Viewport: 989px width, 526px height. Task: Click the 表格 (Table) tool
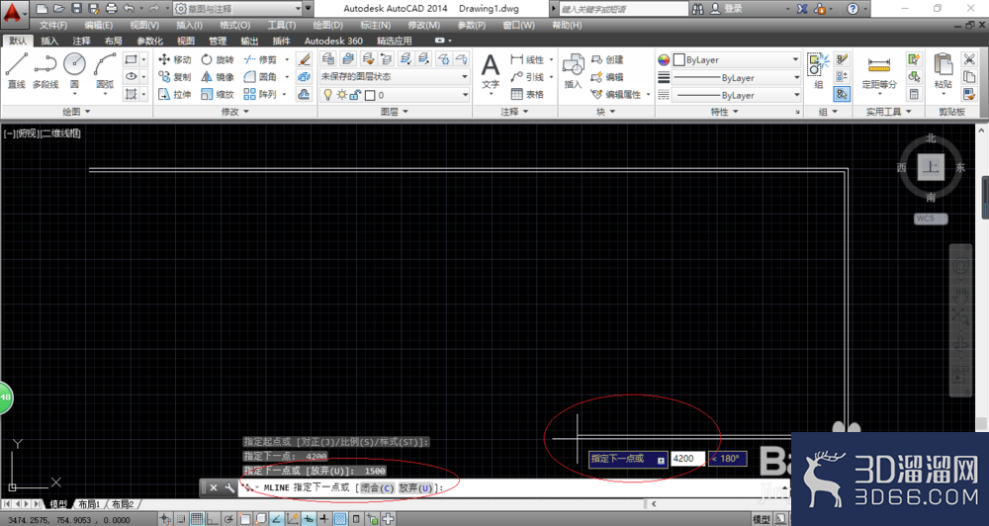527,94
